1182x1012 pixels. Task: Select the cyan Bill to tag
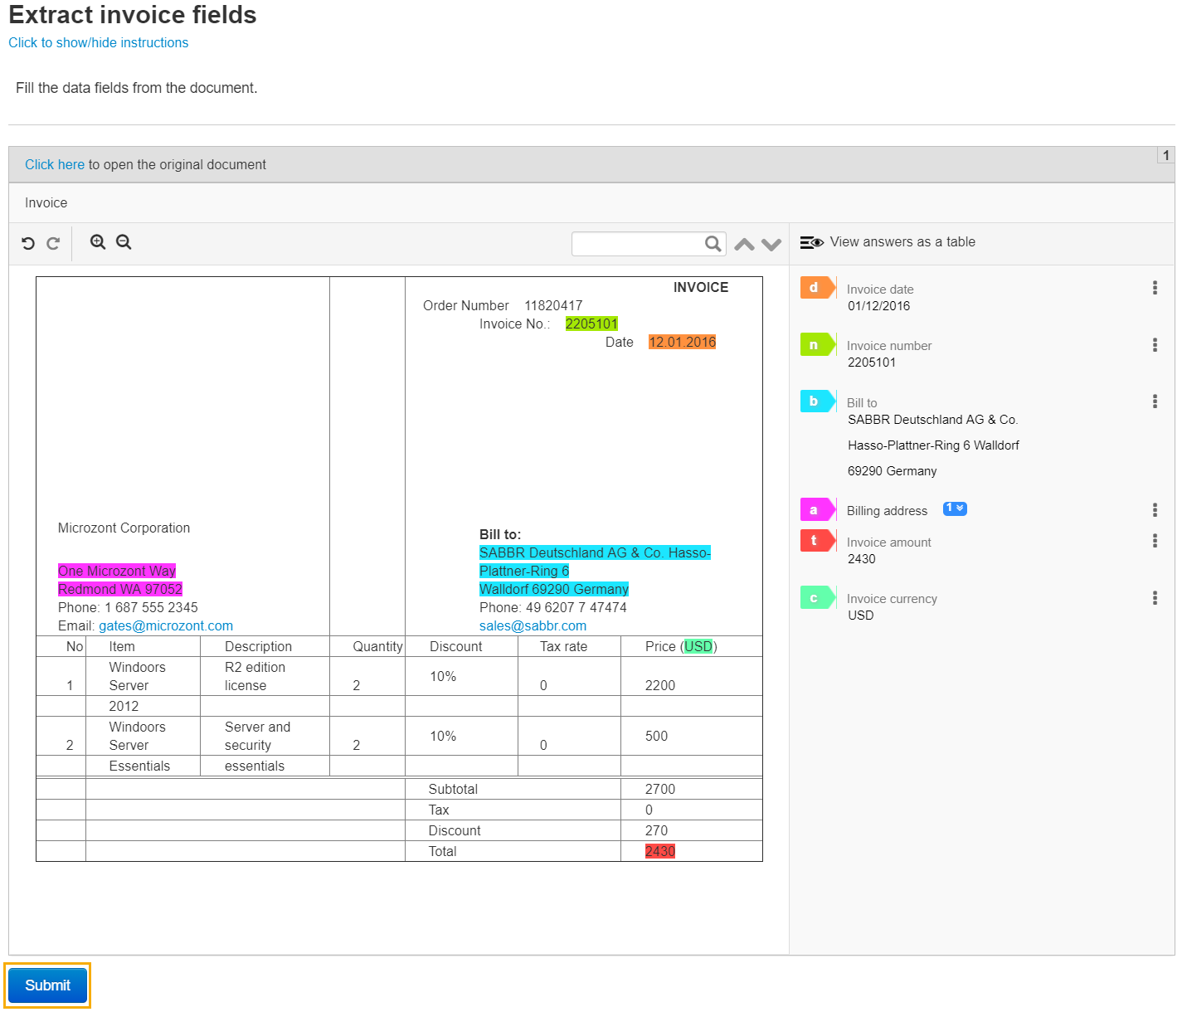(818, 401)
